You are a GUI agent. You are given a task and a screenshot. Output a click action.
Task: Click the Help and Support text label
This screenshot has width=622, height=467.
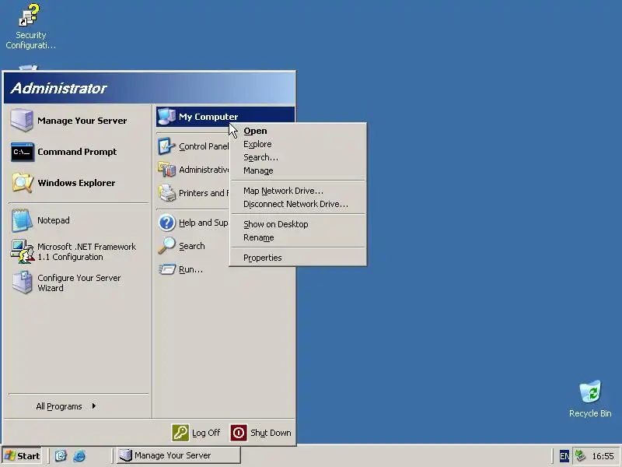204,223
